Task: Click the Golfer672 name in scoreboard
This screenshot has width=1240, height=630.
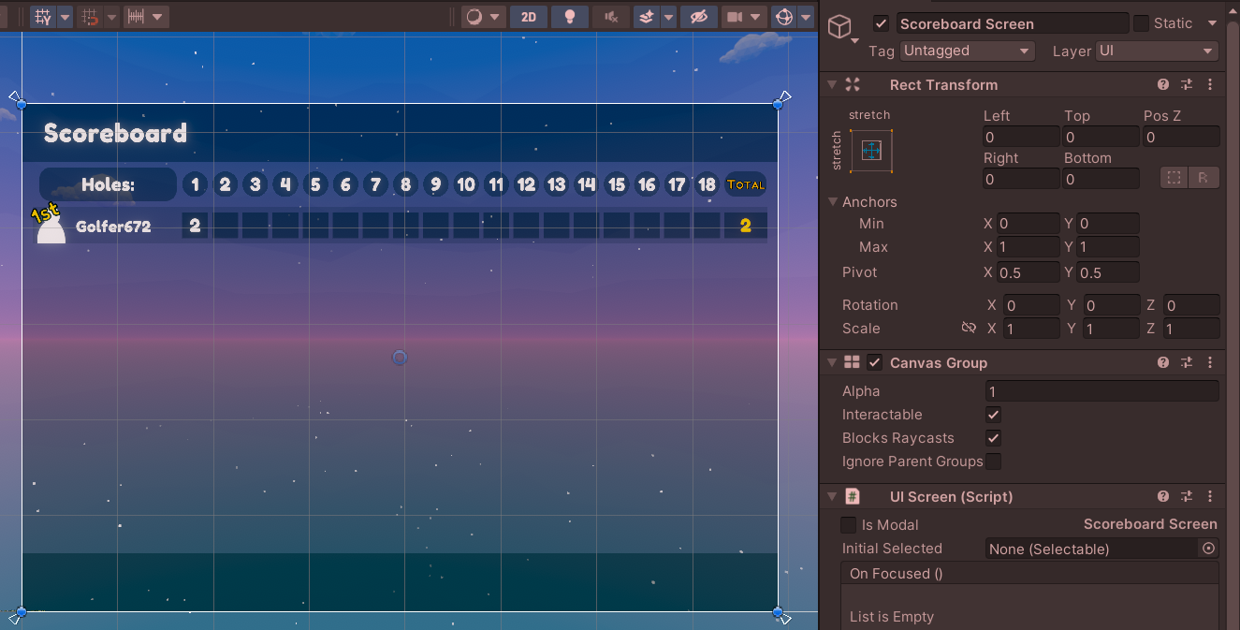Action: click(x=113, y=226)
